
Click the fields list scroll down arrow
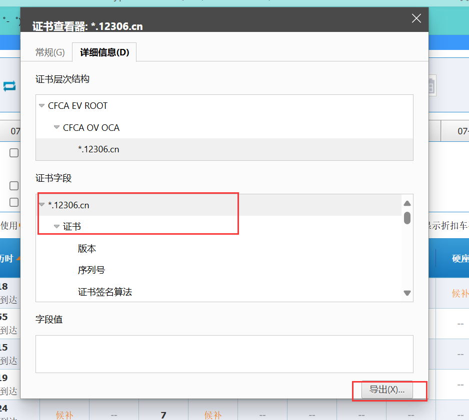point(407,293)
